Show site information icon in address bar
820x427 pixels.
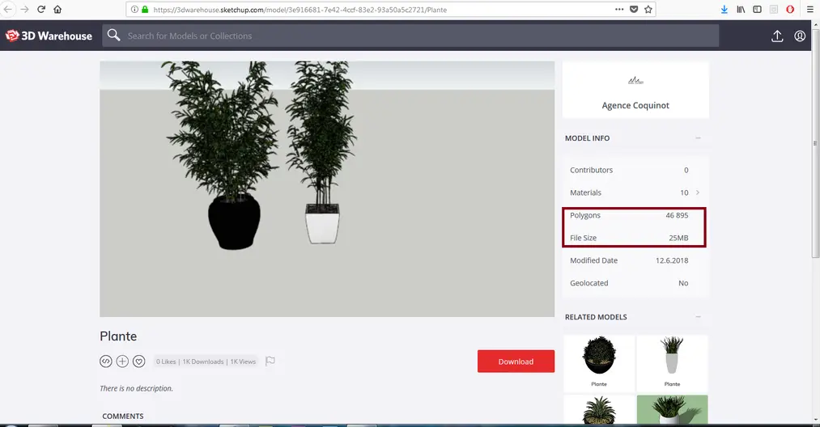[x=134, y=10]
